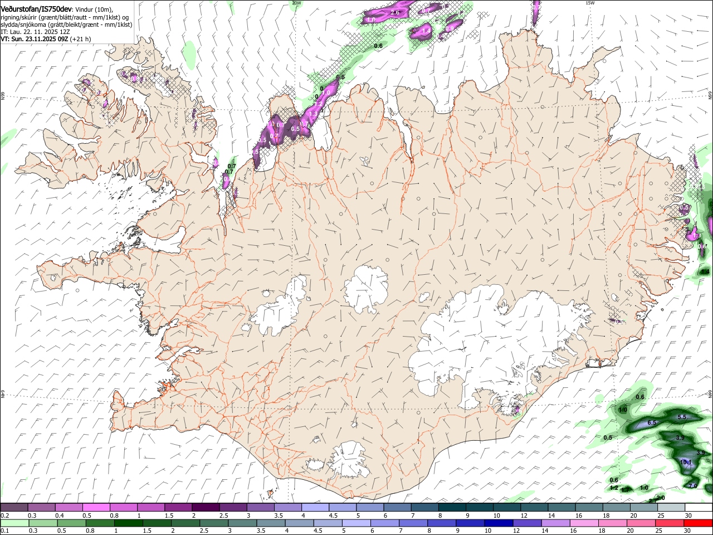Click the pale gray 25 swatch in top legend row

(x=671, y=508)
